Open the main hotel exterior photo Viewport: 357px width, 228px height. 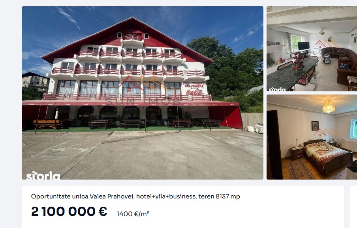[143, 93]
